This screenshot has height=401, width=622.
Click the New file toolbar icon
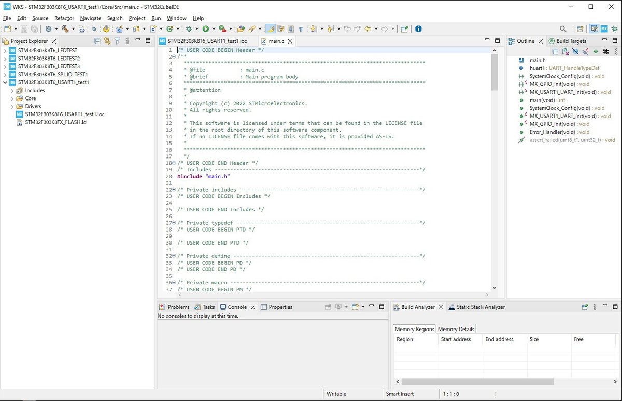(x=7, y=29)
